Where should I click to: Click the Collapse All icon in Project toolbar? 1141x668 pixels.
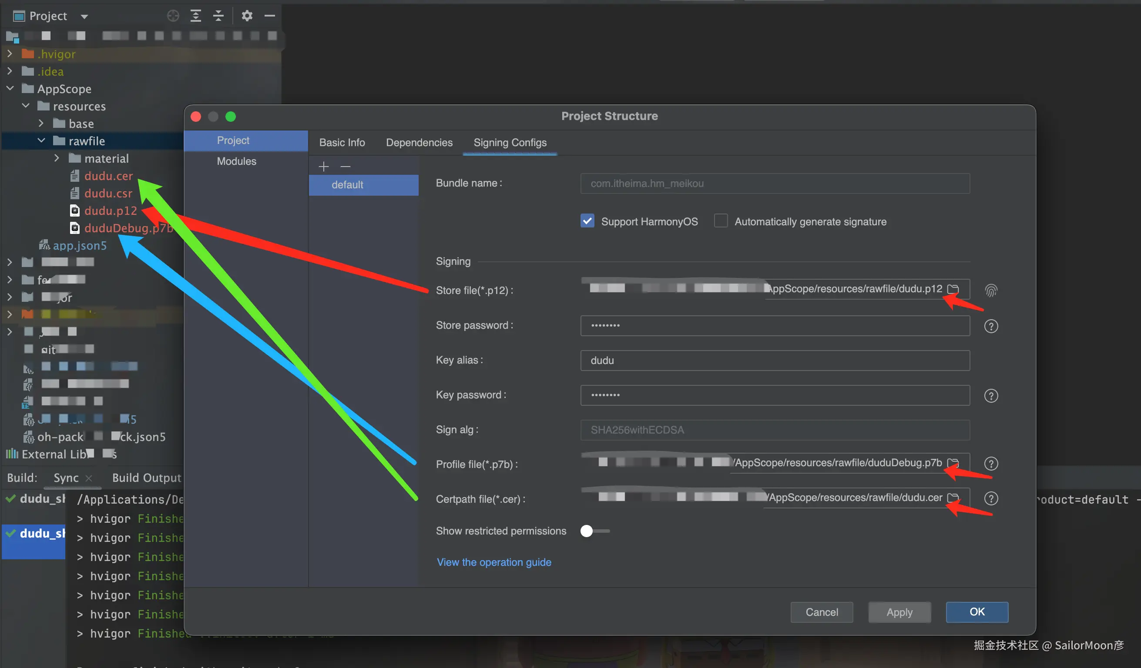pos(218,16)
